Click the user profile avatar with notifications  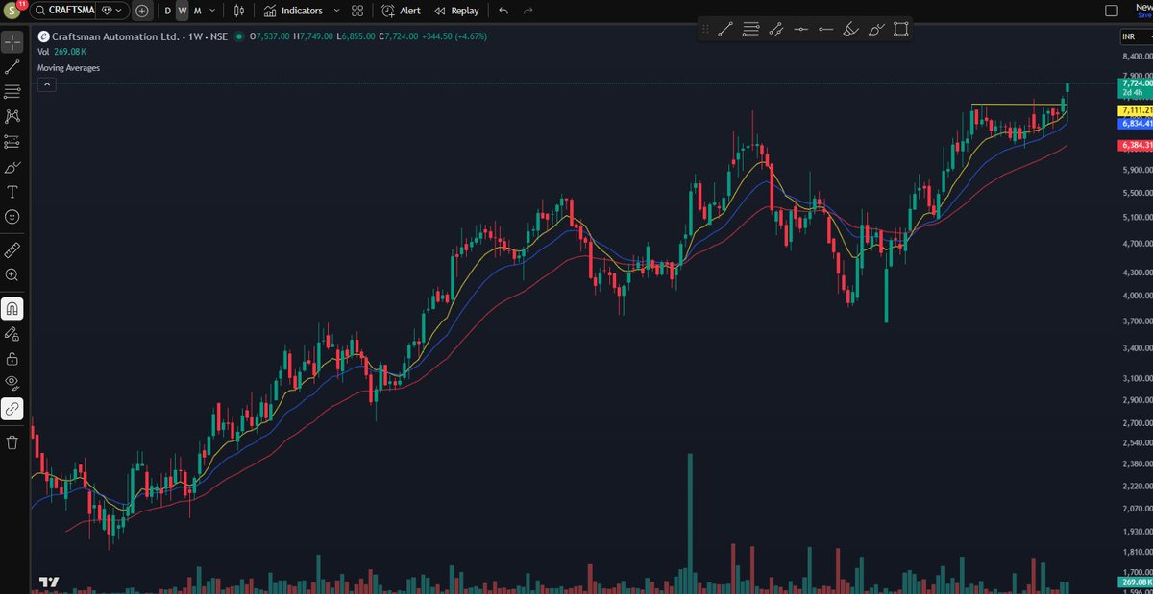click(x=12, y=11)
